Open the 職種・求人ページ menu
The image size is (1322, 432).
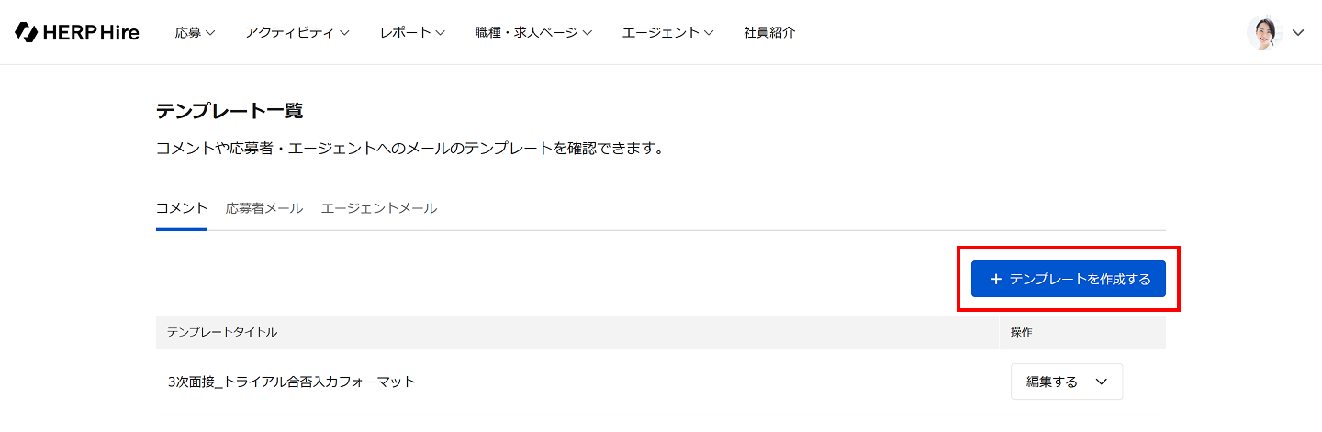tap(533, 32)
